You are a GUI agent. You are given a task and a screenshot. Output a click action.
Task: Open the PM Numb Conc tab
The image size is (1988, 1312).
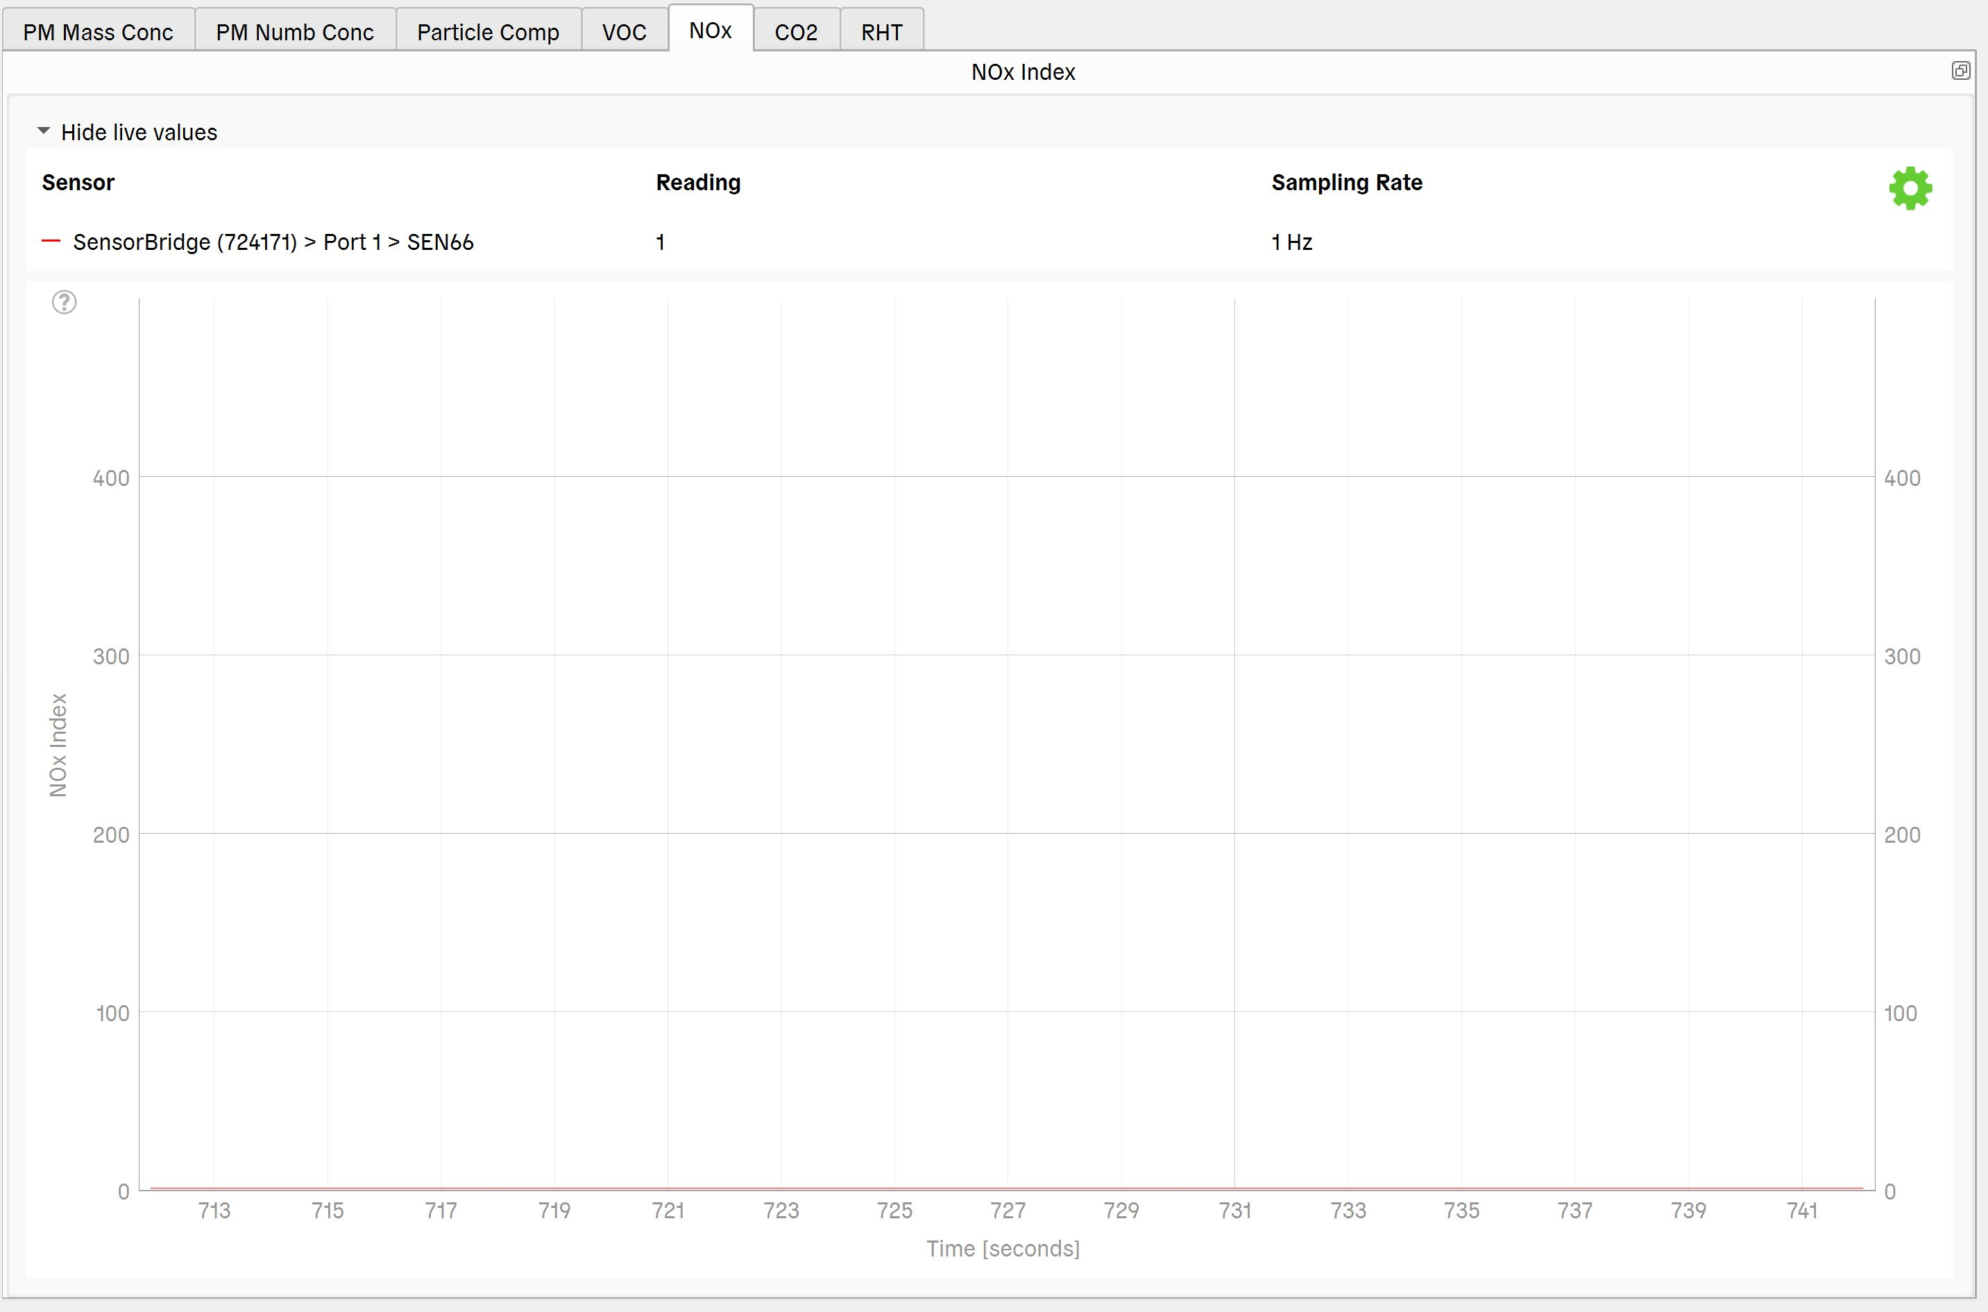coord(294,32)
